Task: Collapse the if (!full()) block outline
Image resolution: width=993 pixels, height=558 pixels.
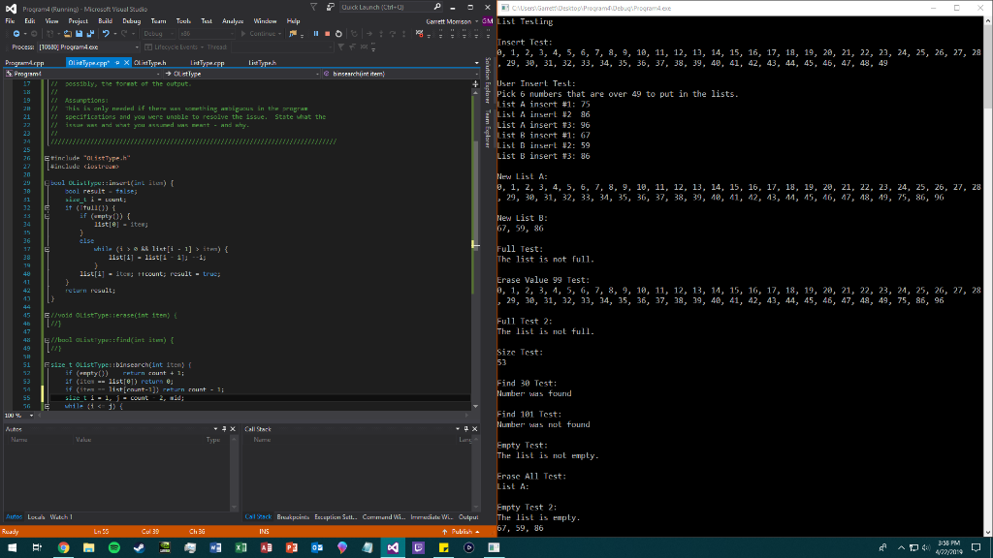Action: (x=47, y=207)
